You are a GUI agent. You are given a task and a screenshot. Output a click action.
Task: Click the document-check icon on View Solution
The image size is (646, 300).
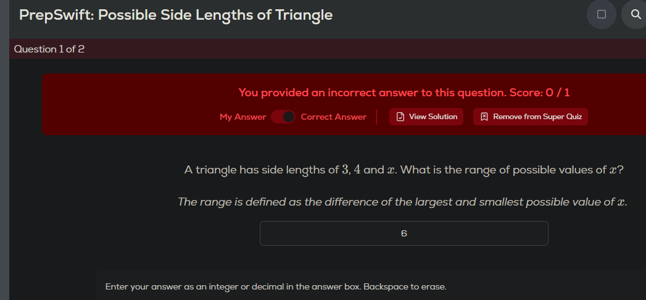point(400,117)
